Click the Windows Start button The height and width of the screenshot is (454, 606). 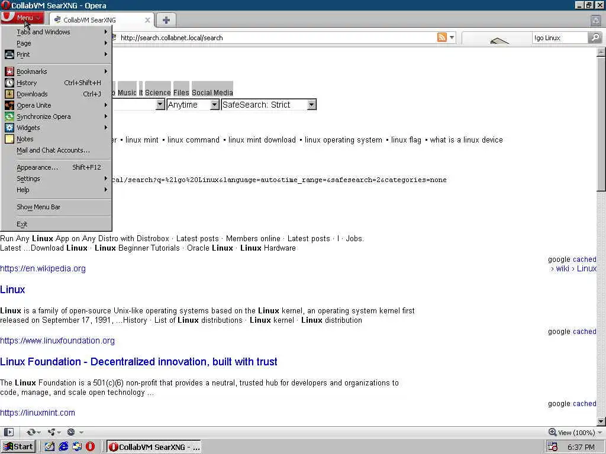pyautogui.click(x=18, y=447)
